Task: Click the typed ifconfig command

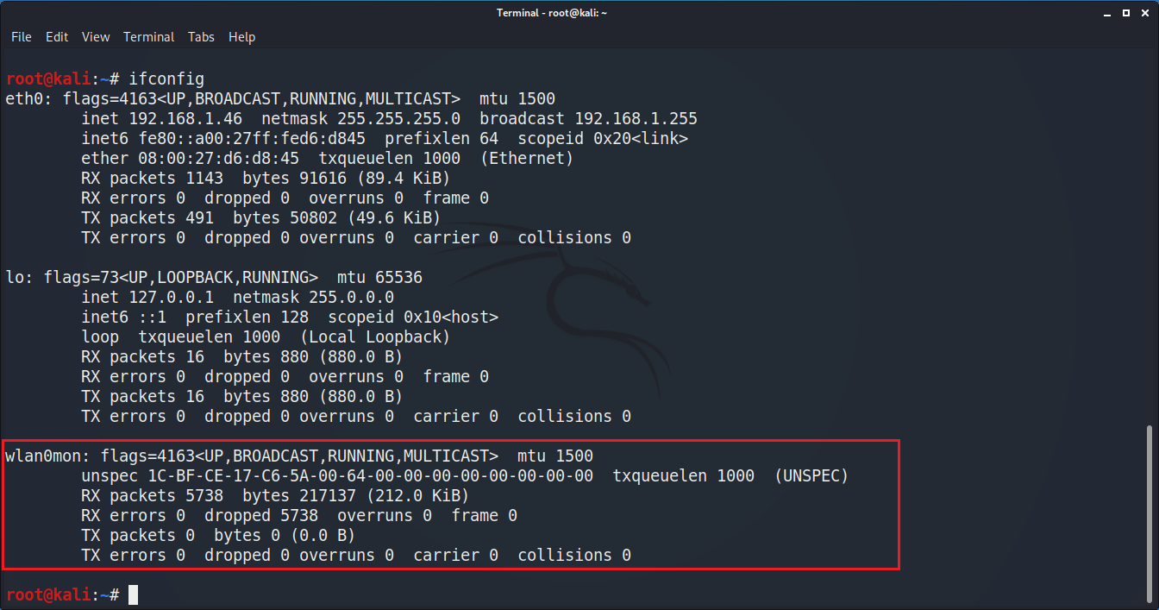Action: [x=166, y=79]
